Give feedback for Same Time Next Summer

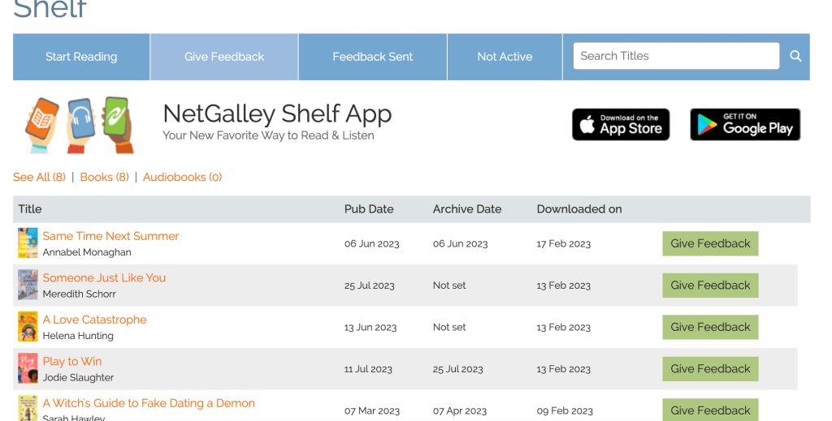[710, 243]
